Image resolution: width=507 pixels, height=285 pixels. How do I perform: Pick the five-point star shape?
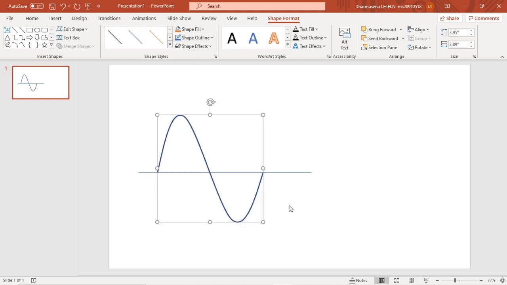tap(44, 45)
